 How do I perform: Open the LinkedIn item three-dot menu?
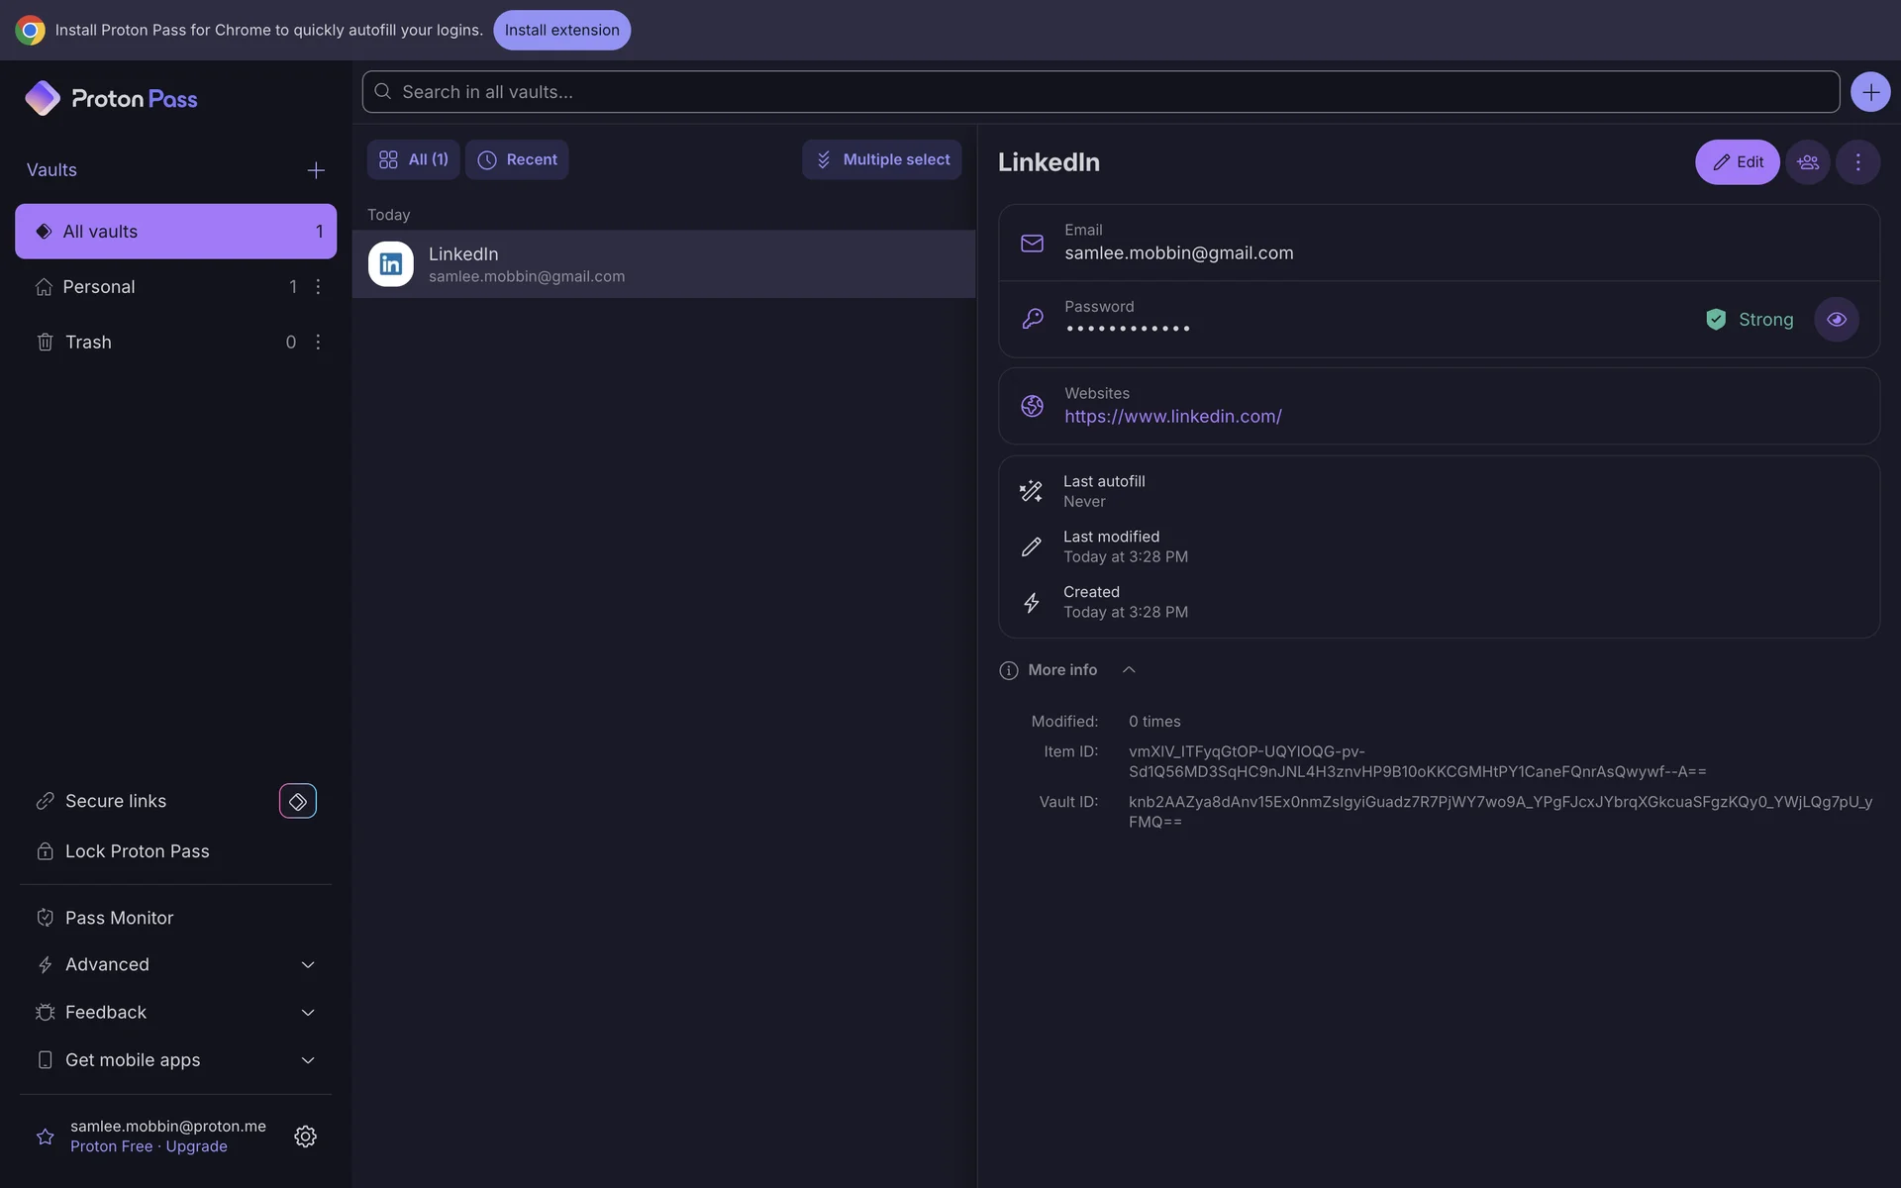coord(1857,162)
